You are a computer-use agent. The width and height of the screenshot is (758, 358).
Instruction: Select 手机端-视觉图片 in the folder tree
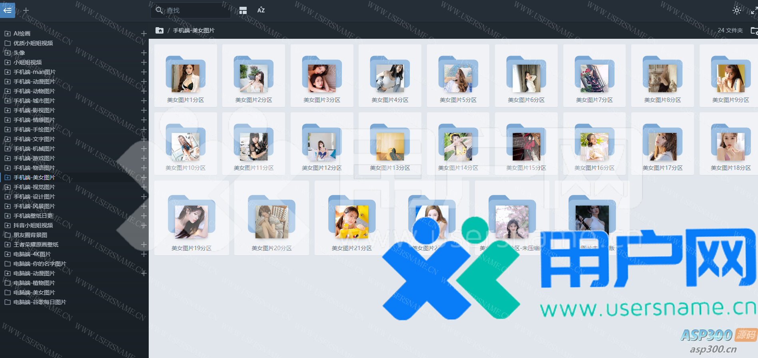(34, 187)
